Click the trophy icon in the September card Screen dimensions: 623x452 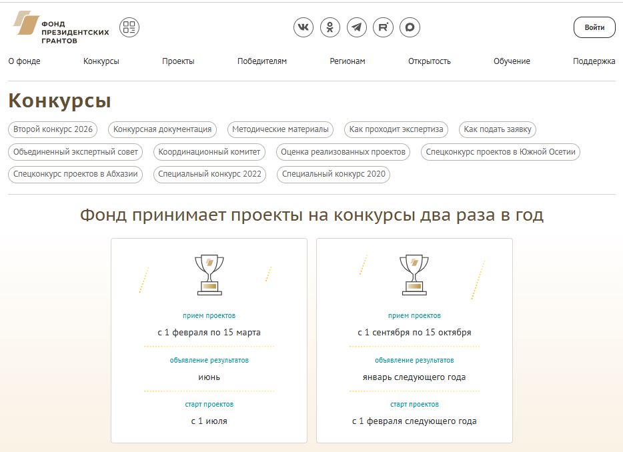pos(414,274)
